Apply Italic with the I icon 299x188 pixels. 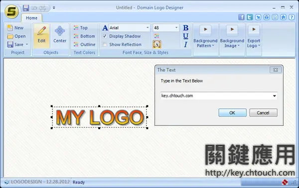[x=185, y=45]
